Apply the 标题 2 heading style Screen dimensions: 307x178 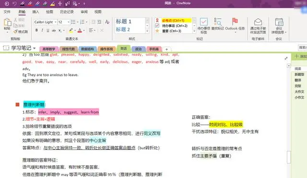pyautogui.click(x=123, y=29)
